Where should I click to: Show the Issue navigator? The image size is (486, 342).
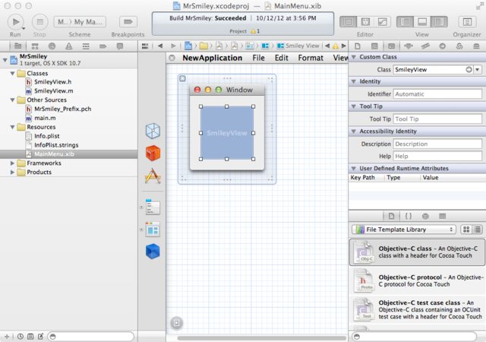(69, 46)
